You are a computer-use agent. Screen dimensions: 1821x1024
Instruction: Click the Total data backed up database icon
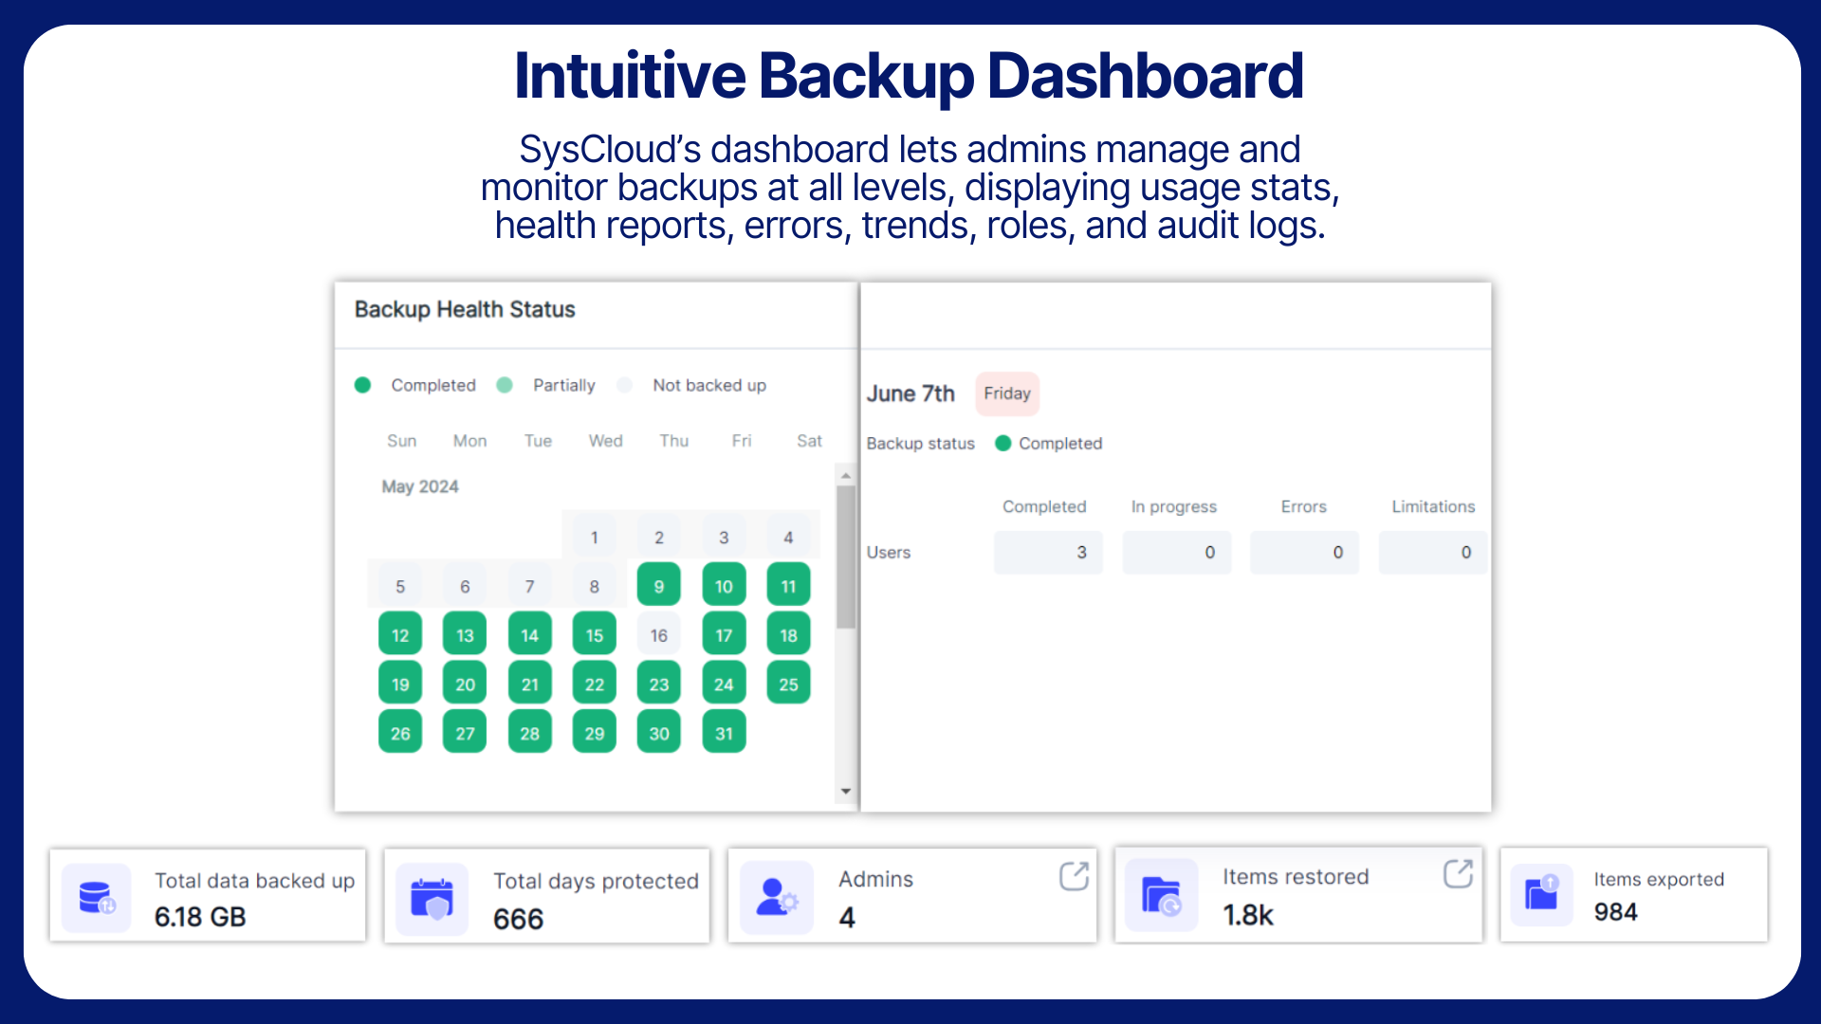pyautogui.click(x=96, y=895)
